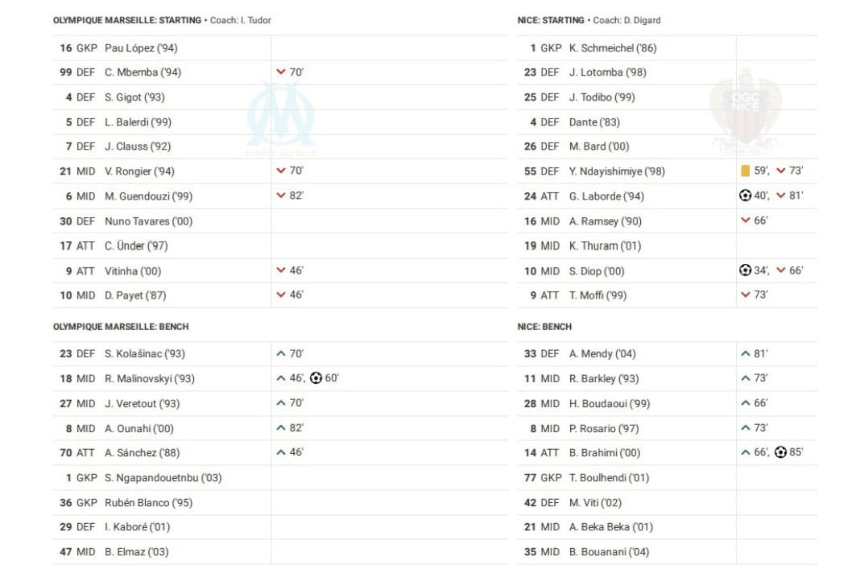The height and width of the screenshot is (573, 860).
Task: Click Malinovskyi's goal ball icon at 60'
Action: point(316,377)
